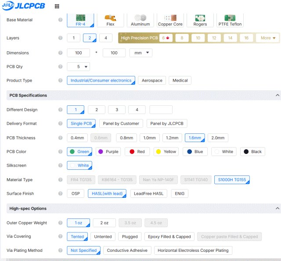The image size is (281, 261).
Task: Click help icon next to Via Plating Method
Action: (x=61, y=250)
